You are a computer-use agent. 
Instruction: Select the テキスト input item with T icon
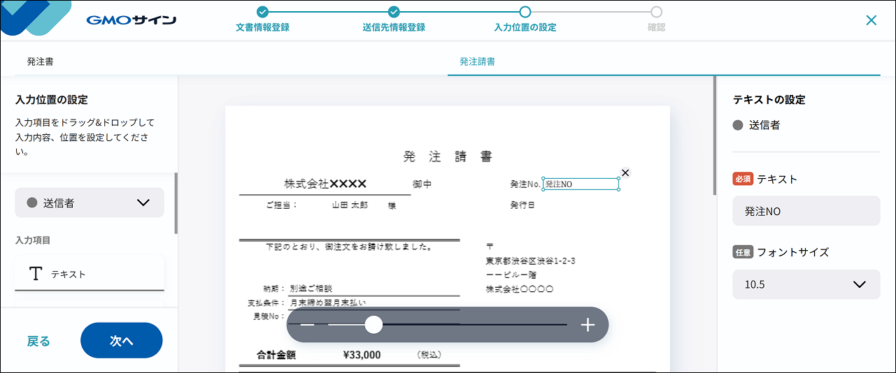tap(90, 274)
